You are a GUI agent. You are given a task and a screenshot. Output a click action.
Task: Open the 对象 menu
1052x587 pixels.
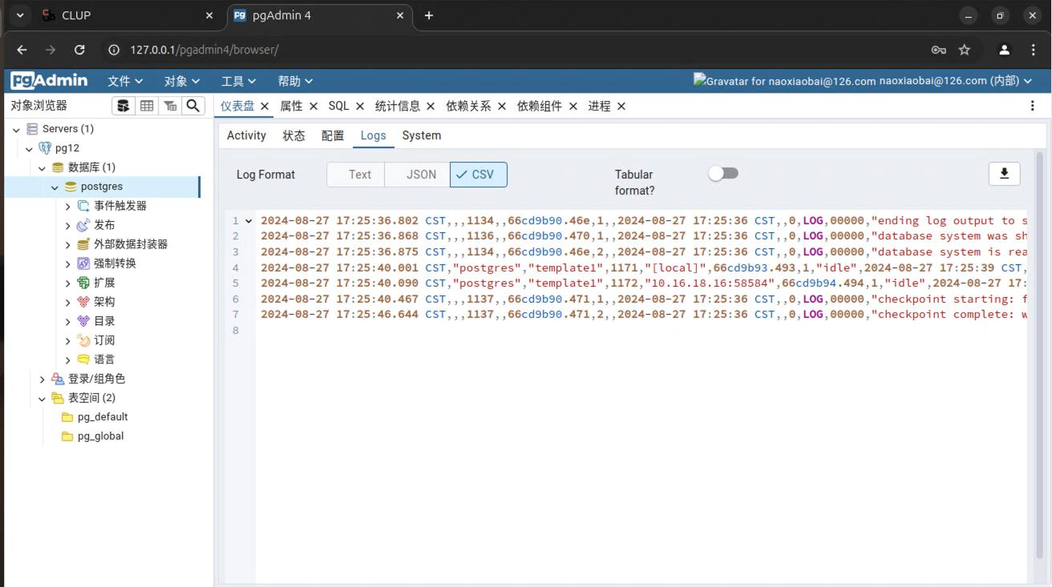pyautogui.click(x=182, y=81)
